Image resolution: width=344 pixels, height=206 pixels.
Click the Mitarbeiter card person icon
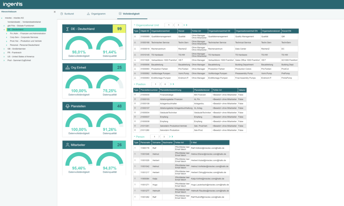68,145
